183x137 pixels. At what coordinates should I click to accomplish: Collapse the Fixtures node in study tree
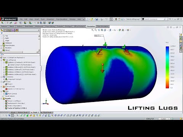[2, 82]
